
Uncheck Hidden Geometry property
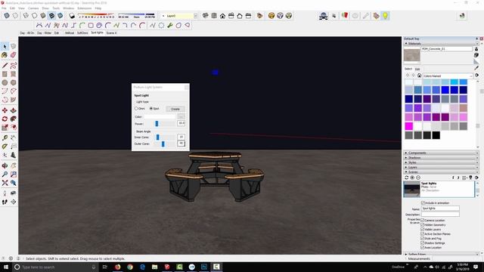pos(423,225)
